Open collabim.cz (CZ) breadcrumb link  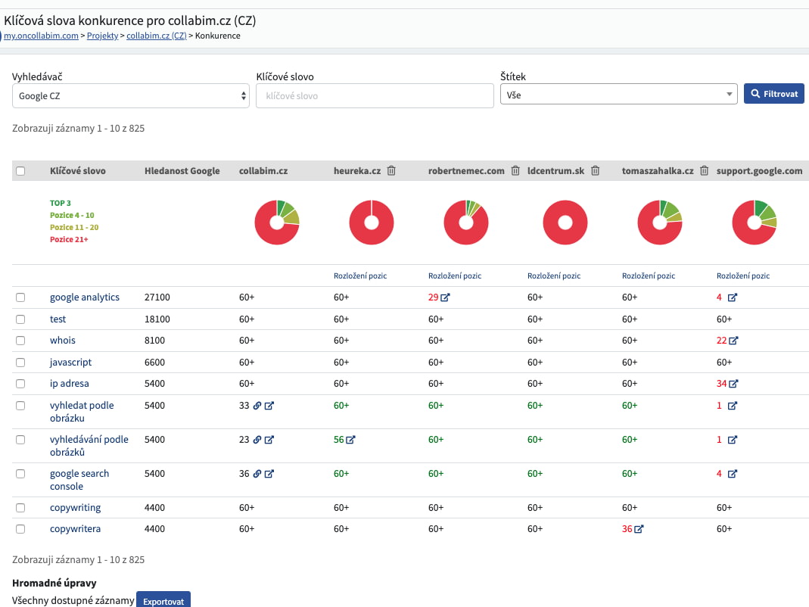157,36
